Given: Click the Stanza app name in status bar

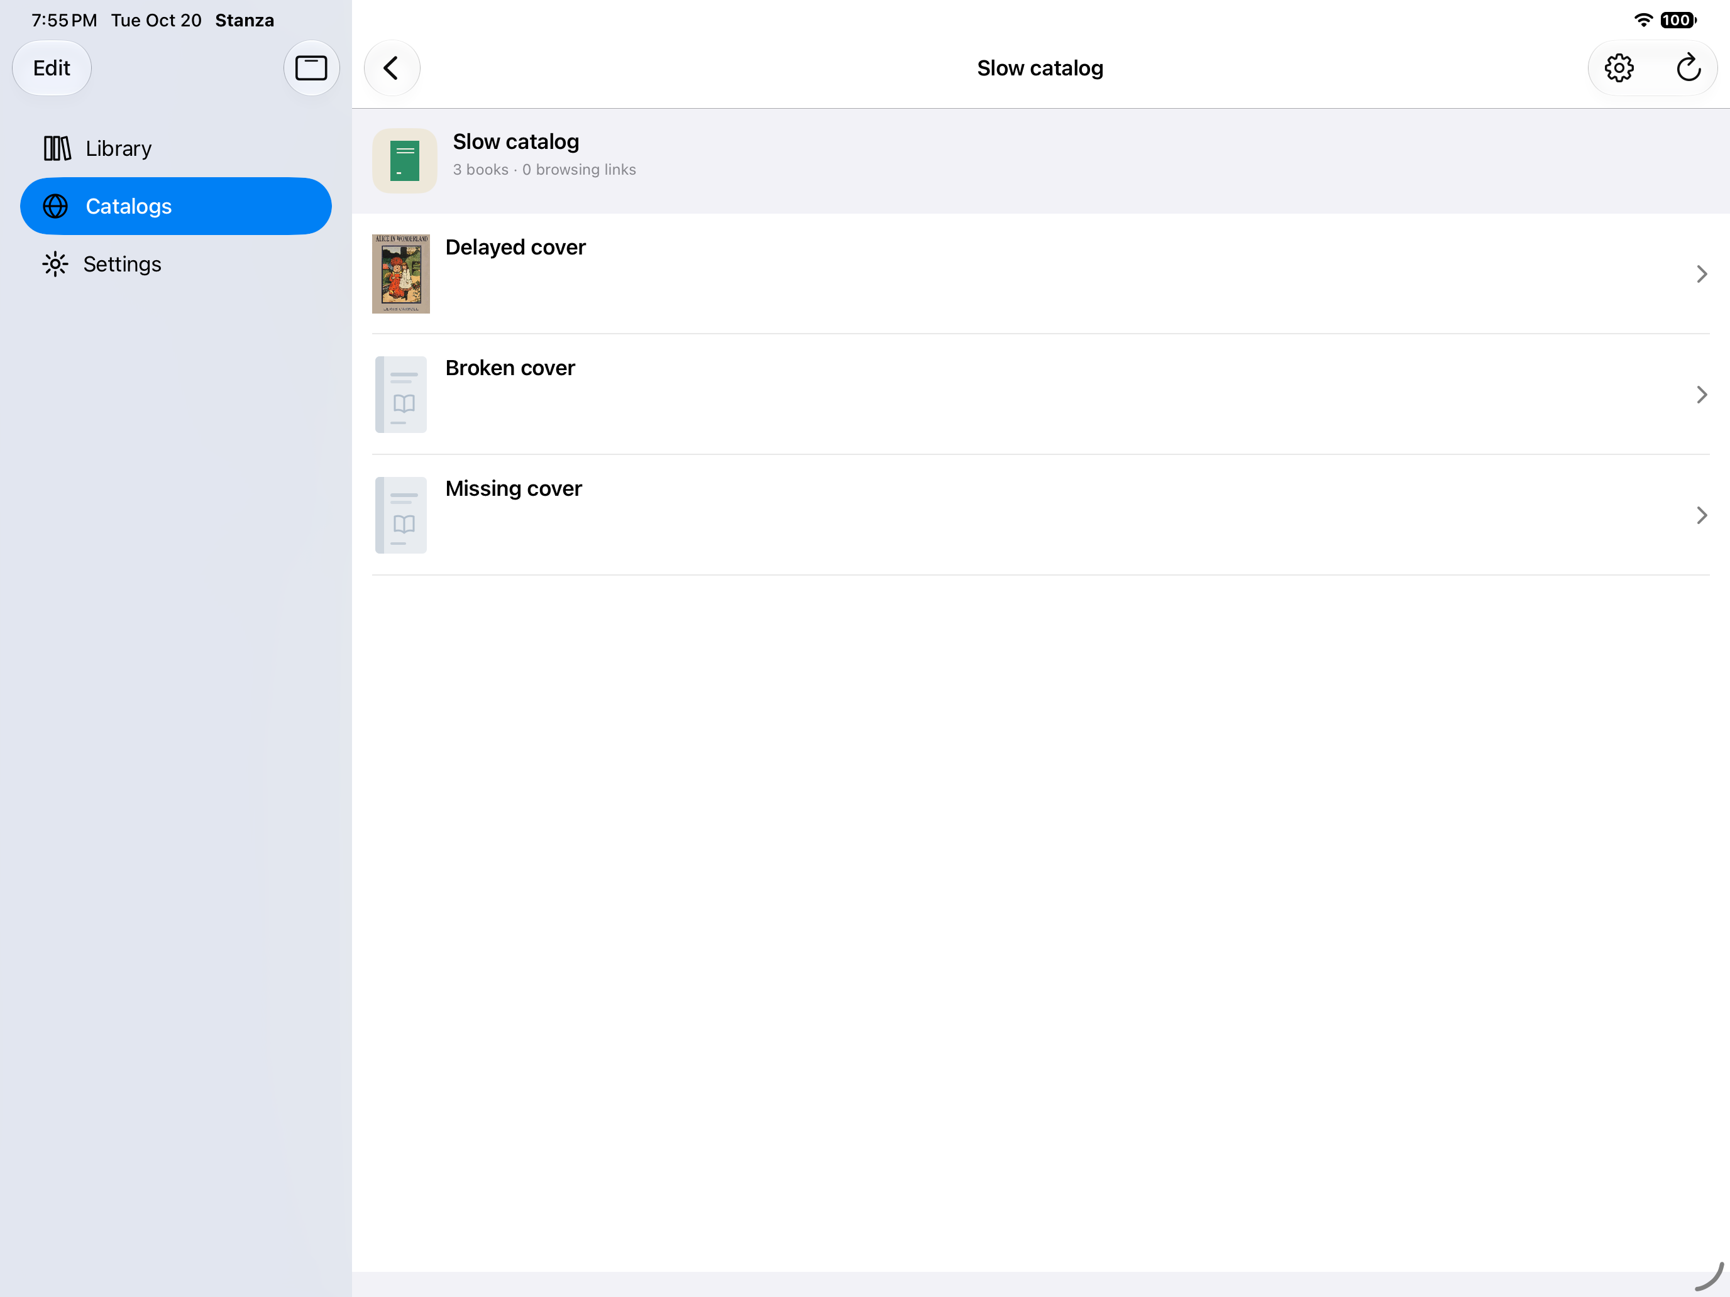Looking at the screenshot, I should click(245, 20).
